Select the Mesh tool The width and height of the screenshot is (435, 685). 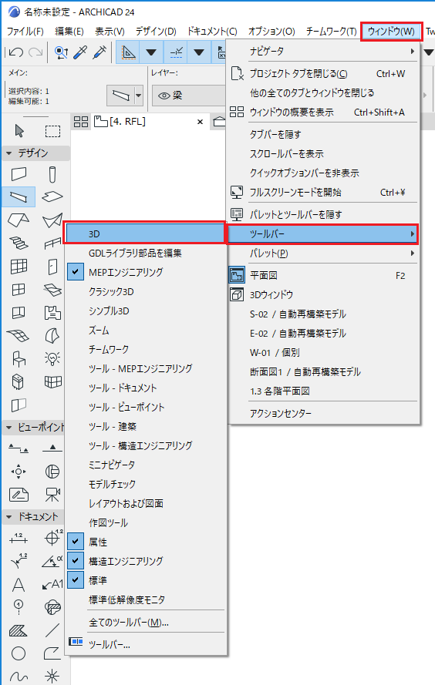(19, 335)
